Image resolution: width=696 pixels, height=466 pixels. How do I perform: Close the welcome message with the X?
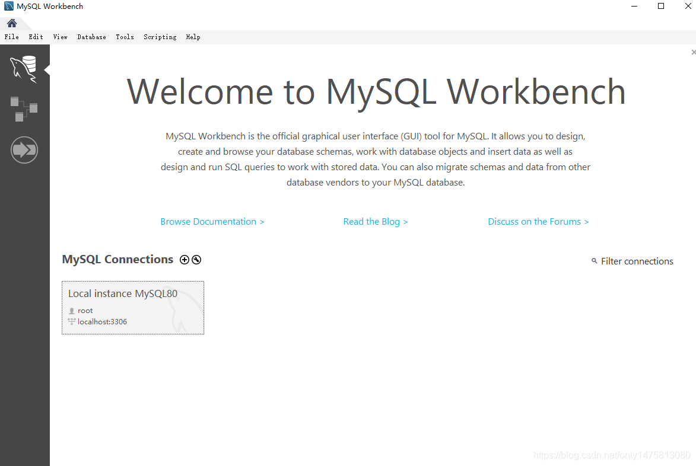tap(694, 52)
